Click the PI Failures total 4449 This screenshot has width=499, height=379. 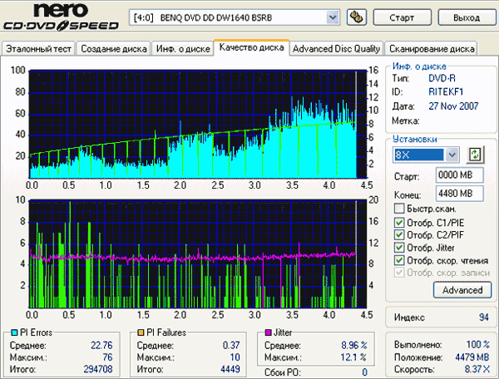tap(230, 369)
